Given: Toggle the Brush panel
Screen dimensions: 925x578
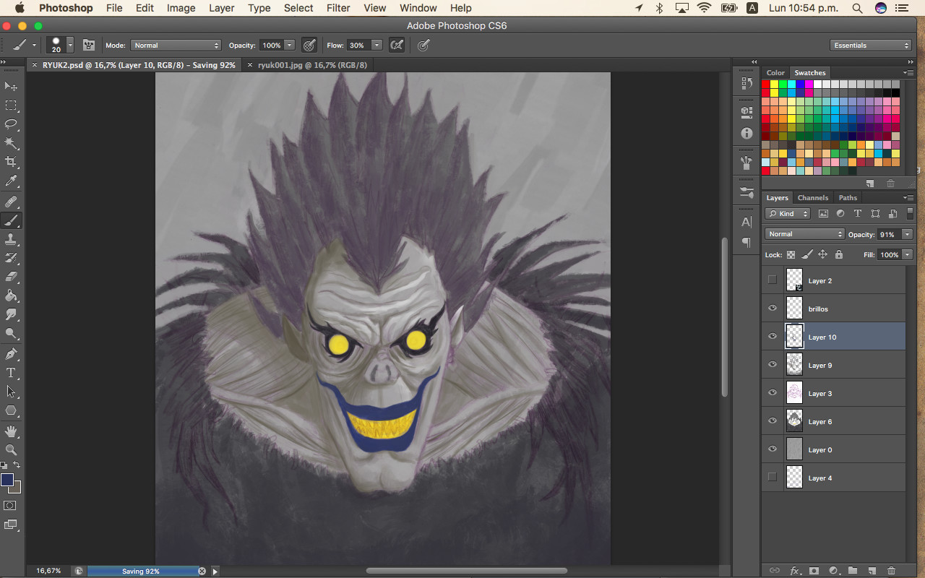Looking at the screenshot, I should point(89,45).
